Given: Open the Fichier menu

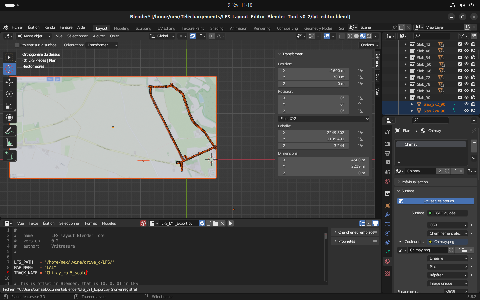Looking at the screenshot, I should click(x=17, y=27).
